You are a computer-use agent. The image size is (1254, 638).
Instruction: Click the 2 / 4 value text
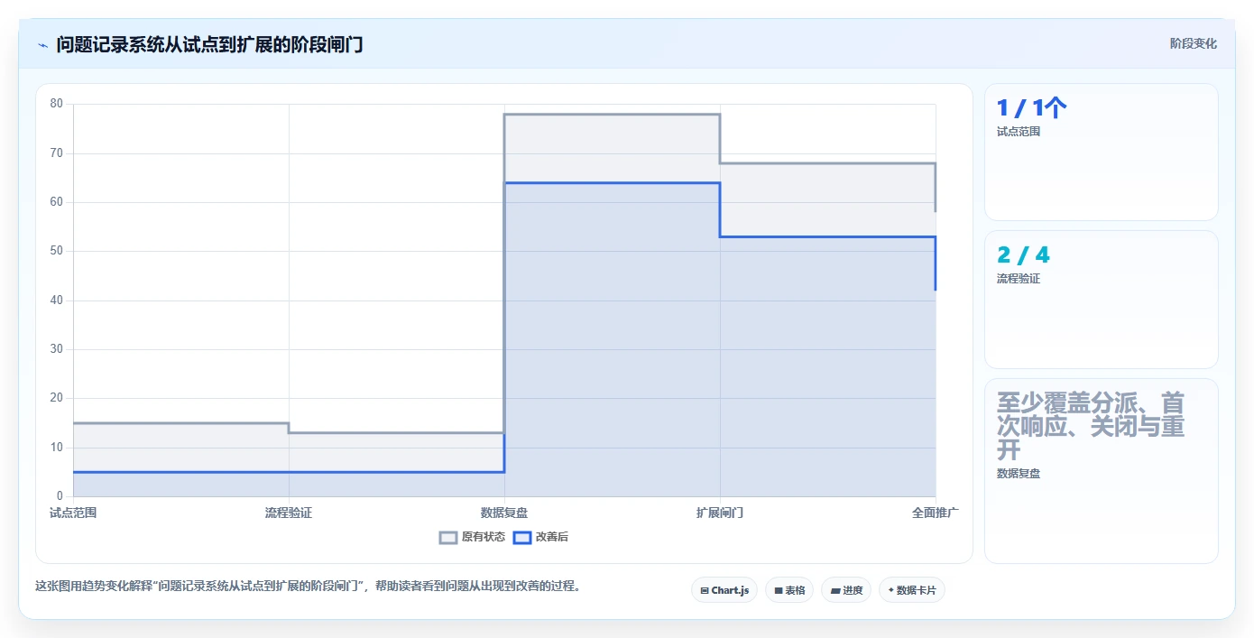[1023, 255]
